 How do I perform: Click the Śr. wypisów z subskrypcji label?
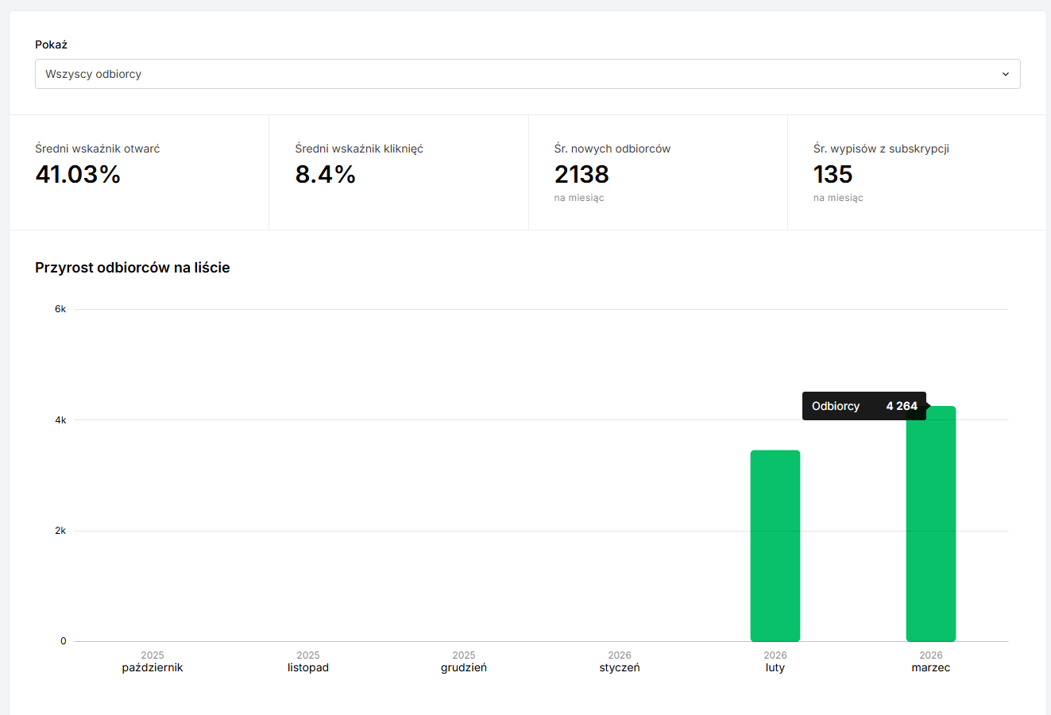(x=880, y=149)
